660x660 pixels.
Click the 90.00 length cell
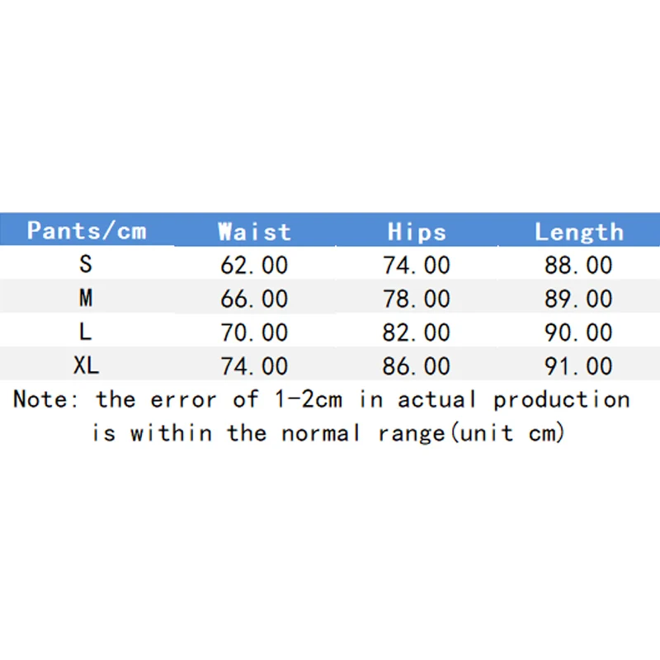coord(578,332)
